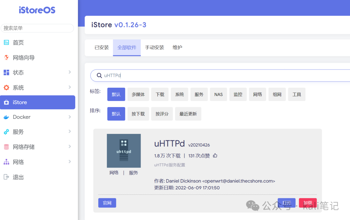Focus the 搜索菜单 search field

(37, 28)
